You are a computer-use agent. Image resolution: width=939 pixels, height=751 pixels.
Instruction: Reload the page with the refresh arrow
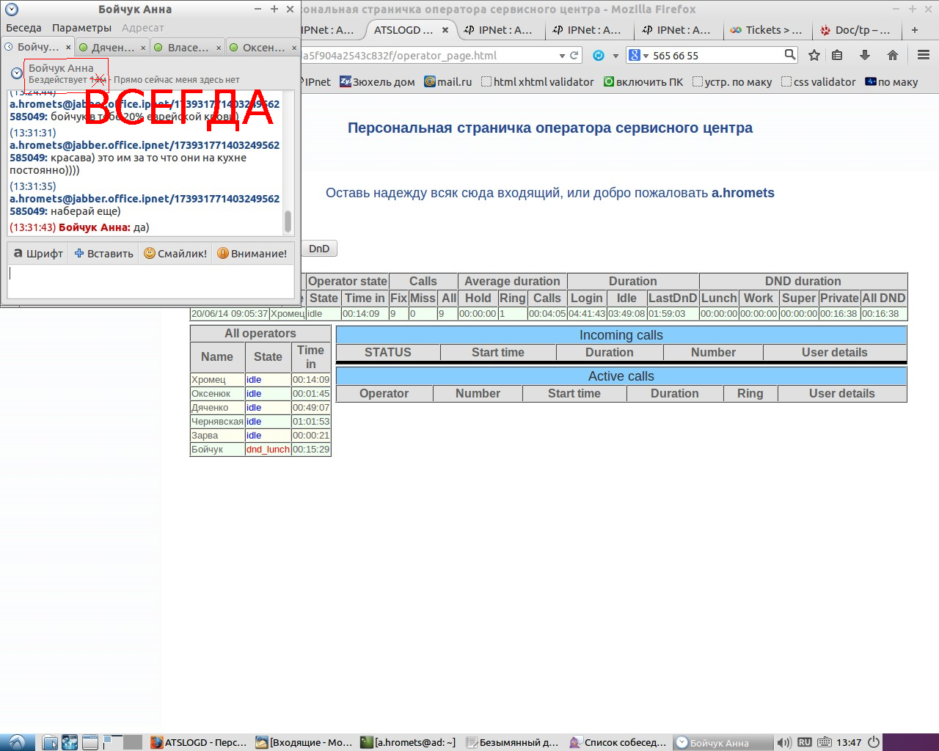574,55
